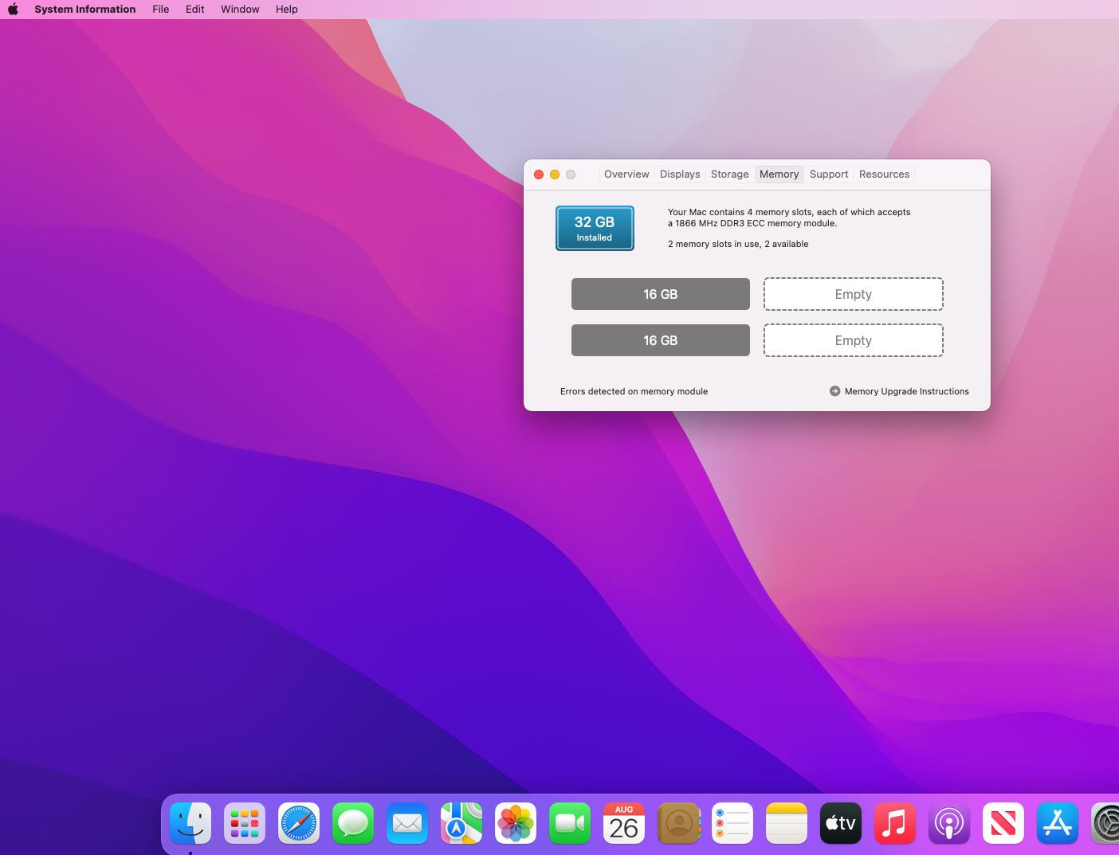Click the 32 GB Installed badge
Viewport: 1119px width, 855px height.
595,229
